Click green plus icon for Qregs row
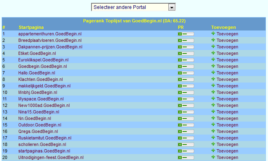268x161 pixels. [213, 131]
